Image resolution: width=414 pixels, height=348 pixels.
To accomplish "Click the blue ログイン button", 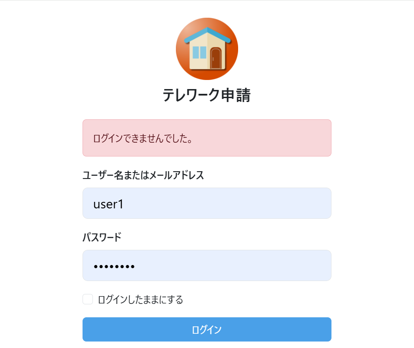I will tap(207, 329).
